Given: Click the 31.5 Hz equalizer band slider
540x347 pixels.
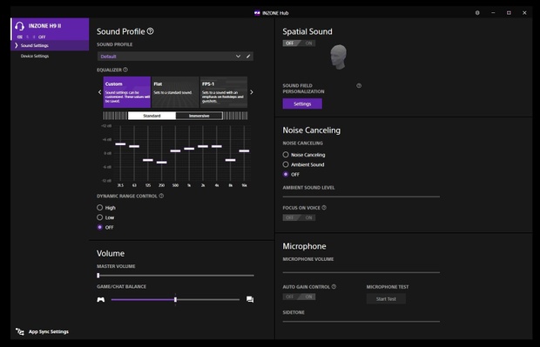Looking at the screenshot, I should point(120,144).
